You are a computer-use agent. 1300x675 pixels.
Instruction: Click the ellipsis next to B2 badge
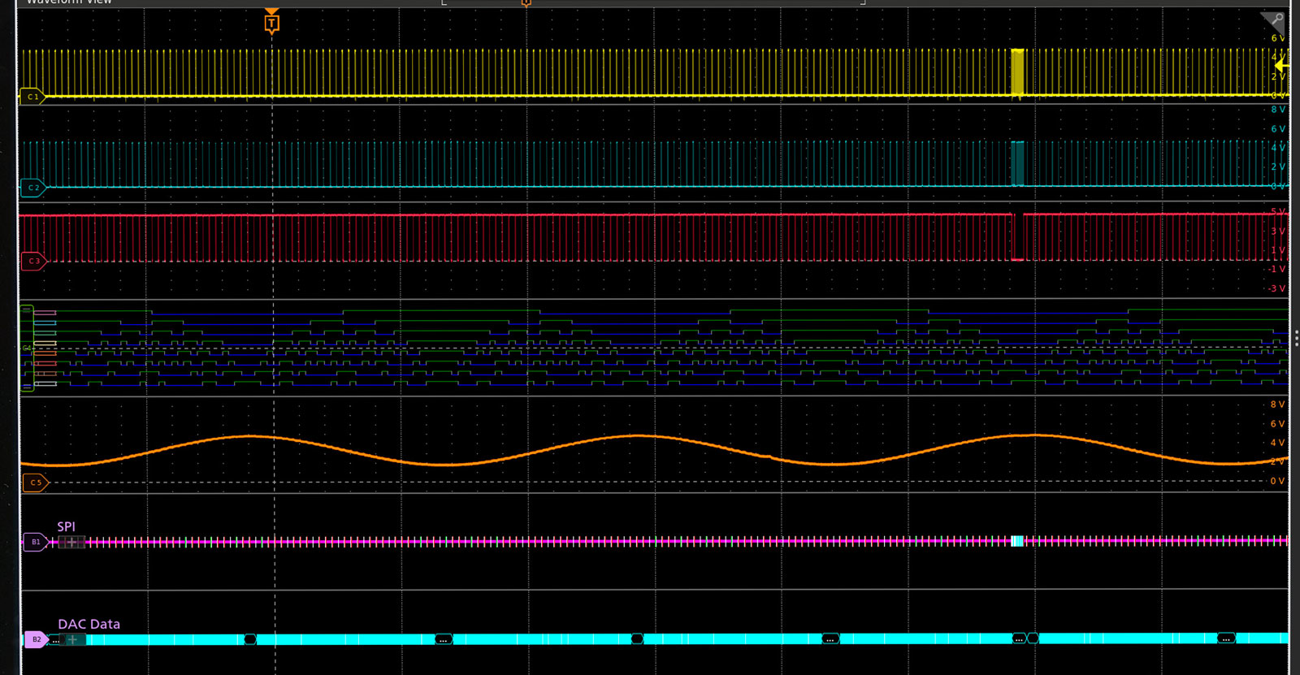coord(55,640)
